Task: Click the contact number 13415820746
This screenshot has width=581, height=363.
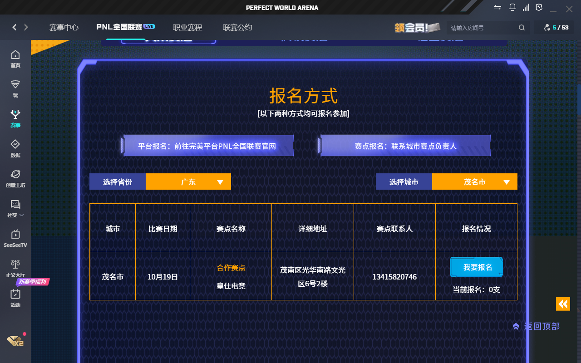Action: (x=394, y=276)
